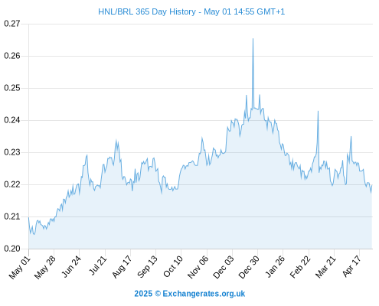Click the Mar 21 x-axis label

pos(325,267)
